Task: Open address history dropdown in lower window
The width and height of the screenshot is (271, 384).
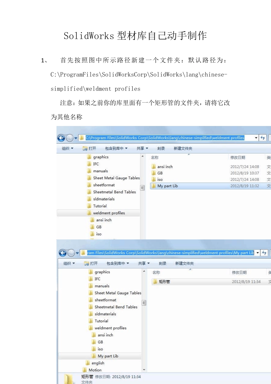Action: [258, 253]
